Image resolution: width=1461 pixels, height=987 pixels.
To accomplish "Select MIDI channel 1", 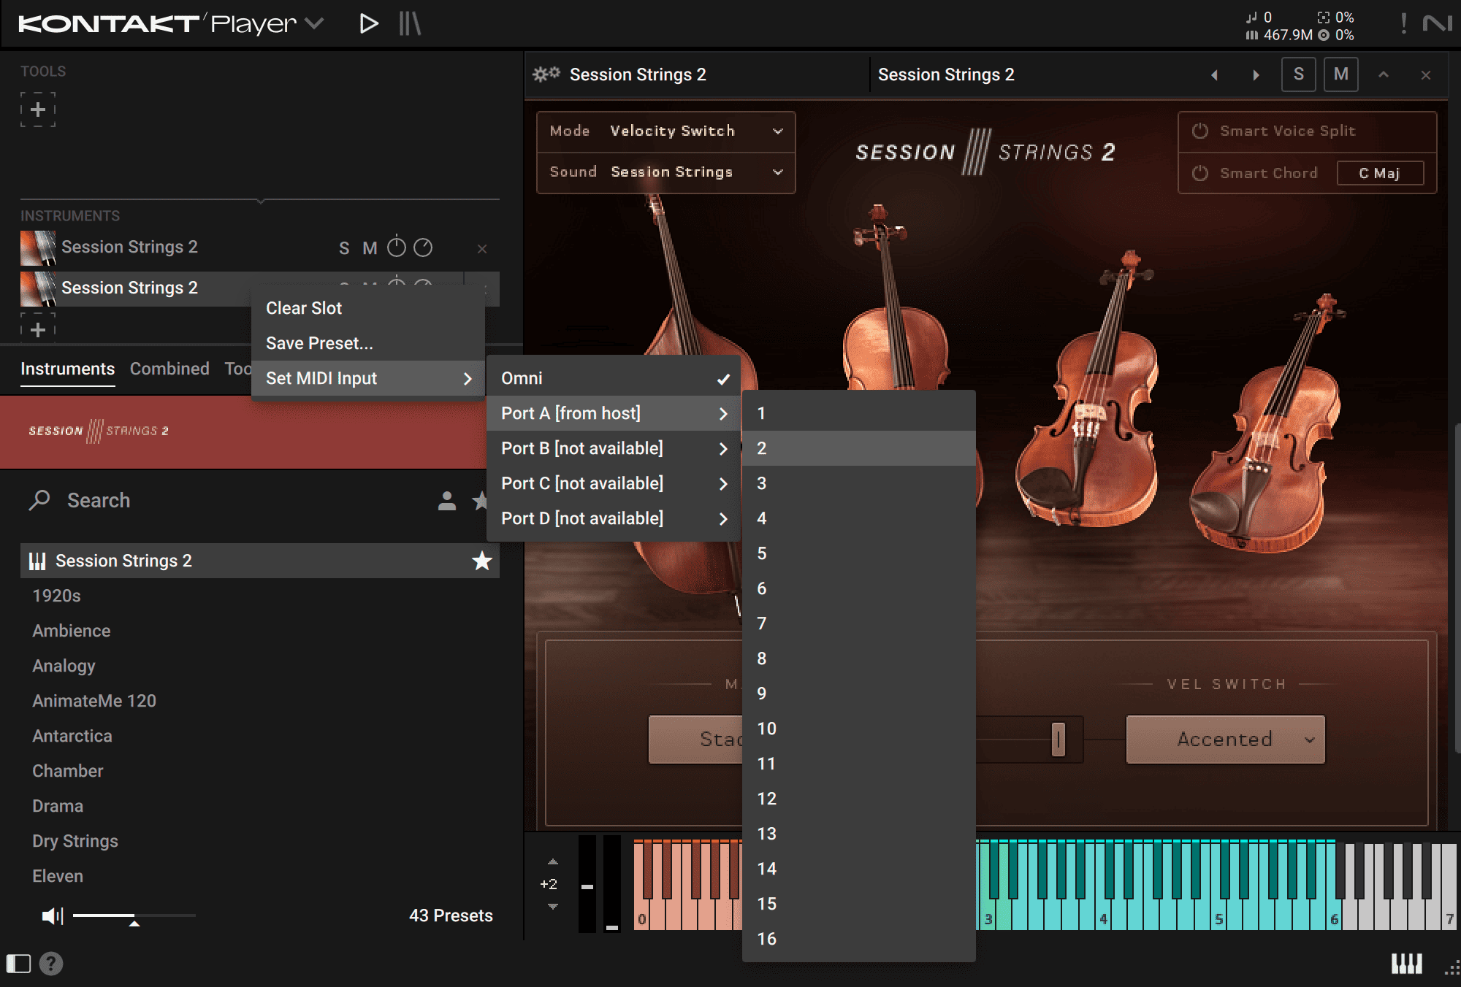I will pos(859,413).
